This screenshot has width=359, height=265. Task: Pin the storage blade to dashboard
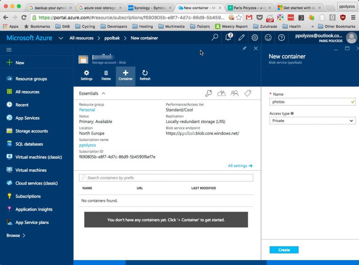[x=244, y=48]
